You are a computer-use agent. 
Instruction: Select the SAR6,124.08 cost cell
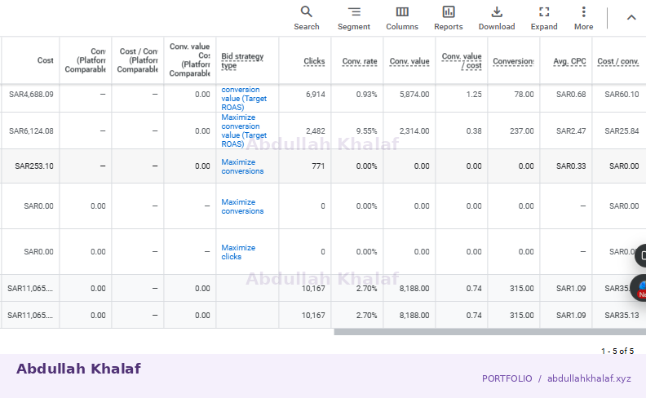tap(31, 131)
